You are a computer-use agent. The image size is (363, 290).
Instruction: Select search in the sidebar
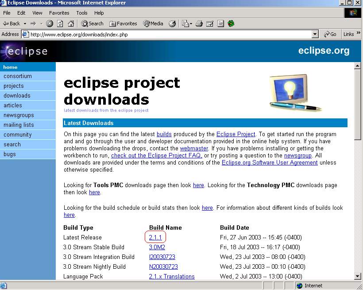click(x=28, y=144)
